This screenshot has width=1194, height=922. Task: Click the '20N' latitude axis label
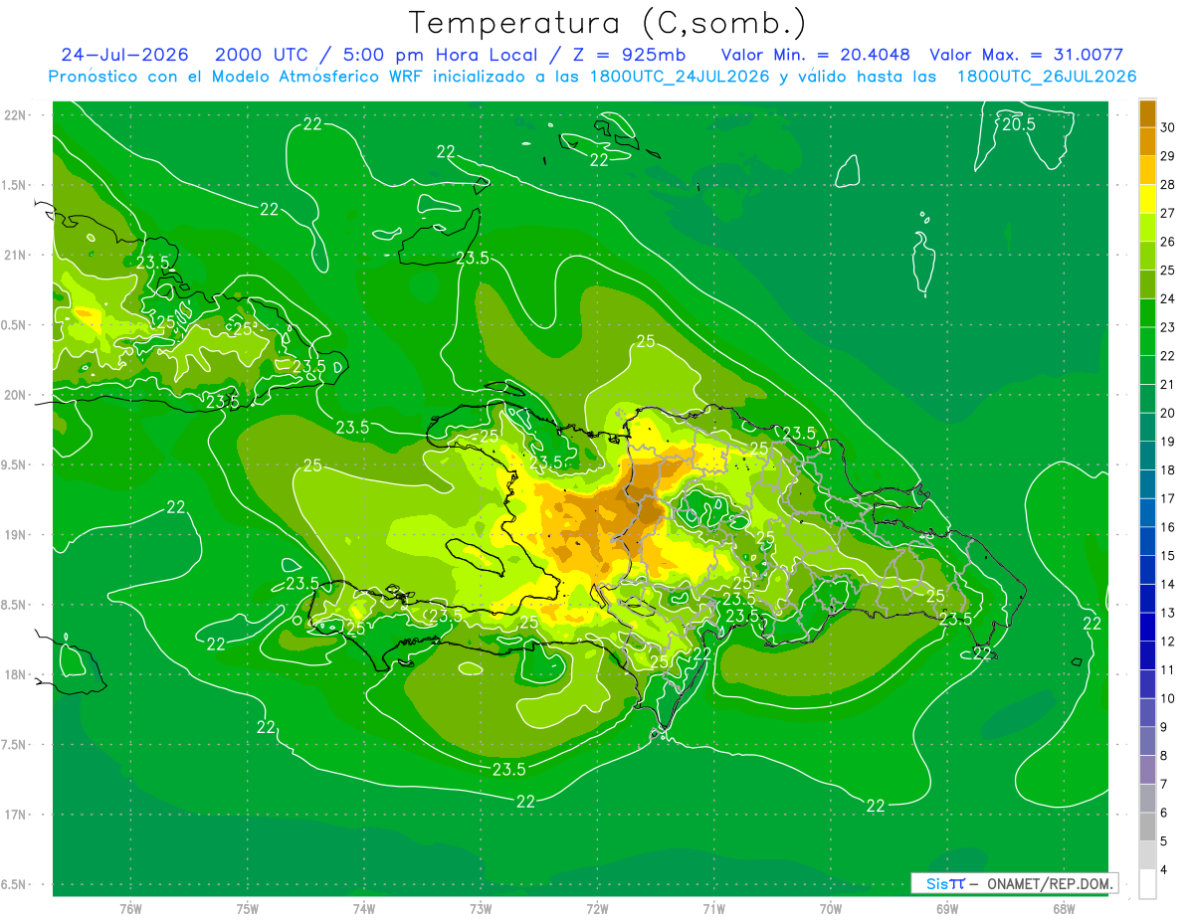pos(14,395)
